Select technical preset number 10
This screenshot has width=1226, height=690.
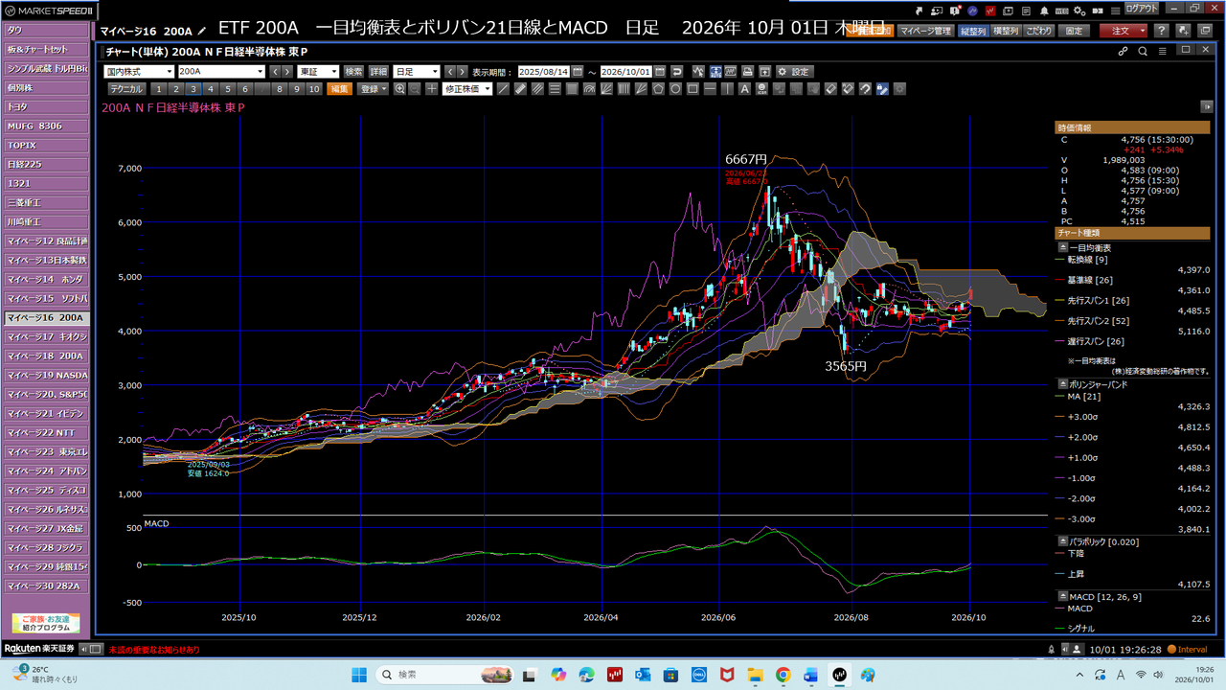[x=314, y=89]
